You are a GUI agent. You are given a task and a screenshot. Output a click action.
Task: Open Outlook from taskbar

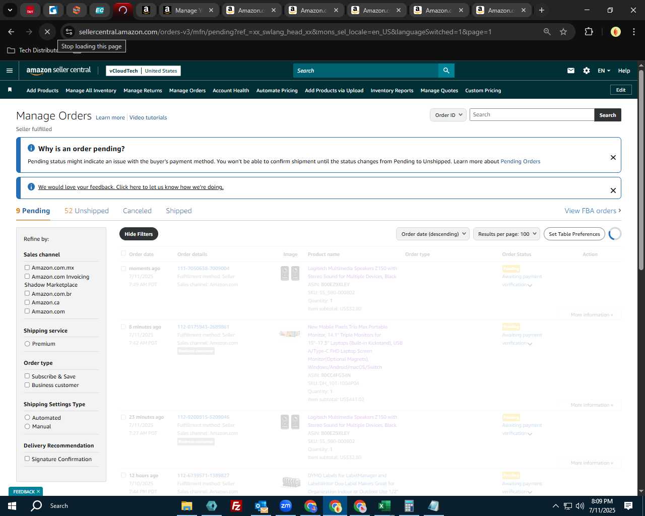[x=261, y=506]
